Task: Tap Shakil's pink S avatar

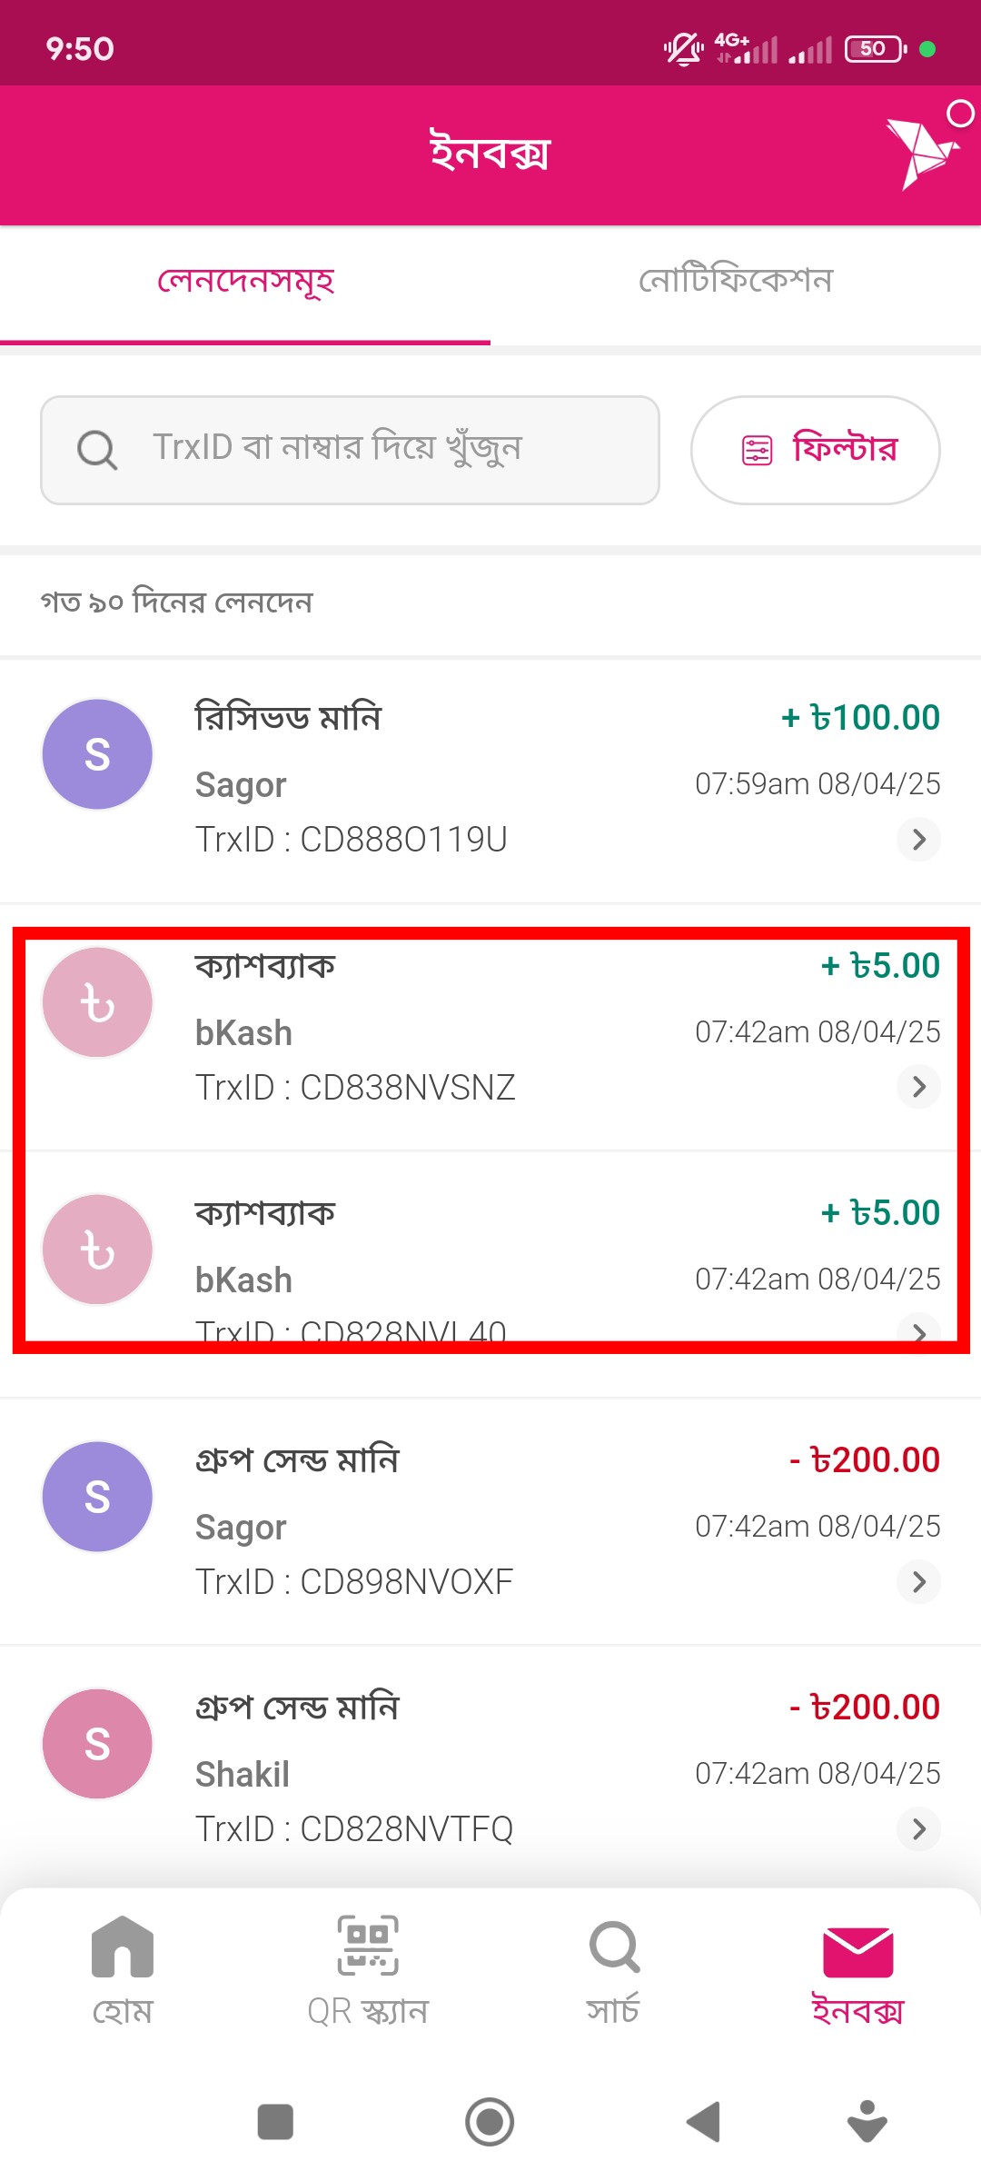Action: [x=97, y=1744]
